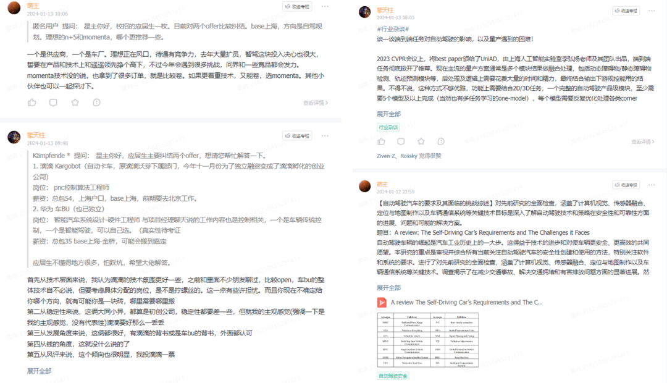This screenshot has height=383, width=667.
Task: Open 擎天柱's avatar on the left column
Action: pos(14,137)
